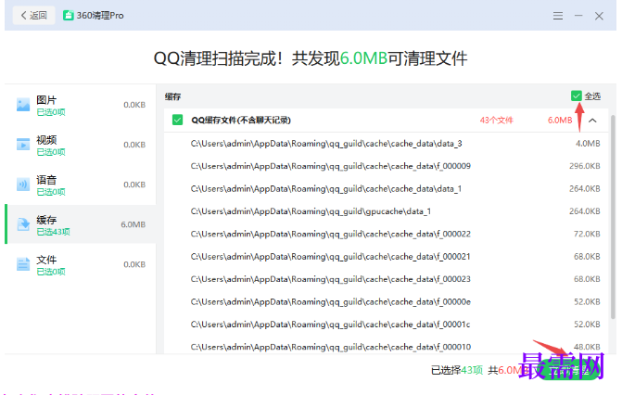Close the 360清理Pro window

tap(599, 16)
